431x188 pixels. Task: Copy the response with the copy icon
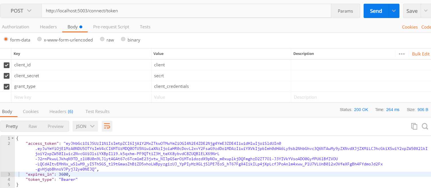tap(414, 126)
